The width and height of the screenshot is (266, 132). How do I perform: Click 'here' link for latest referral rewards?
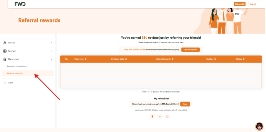(148, 92)
